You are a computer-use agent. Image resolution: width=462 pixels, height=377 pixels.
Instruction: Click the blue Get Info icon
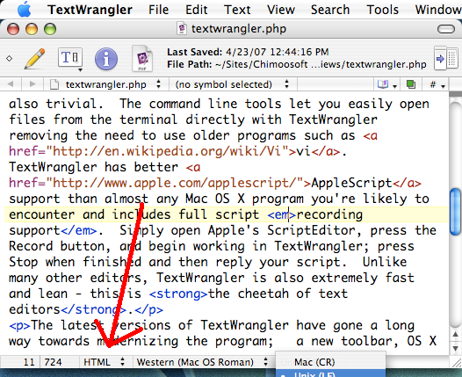pyautogui.click(x=106, y=59)
